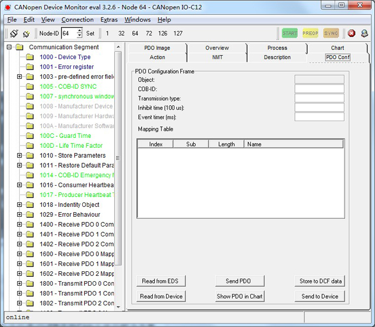Click the yellow PREOP NMT button

coord(310,33)
